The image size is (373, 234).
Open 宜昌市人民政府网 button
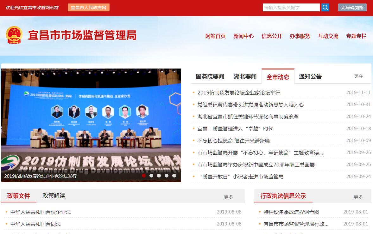(x=88, y=8)
